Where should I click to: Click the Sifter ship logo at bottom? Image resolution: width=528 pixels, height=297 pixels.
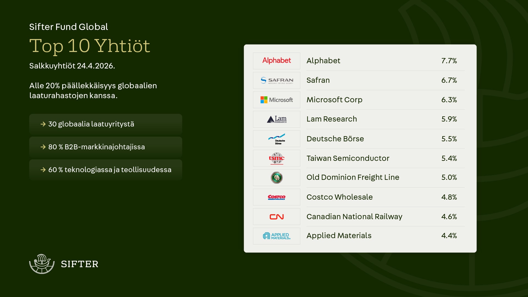click(x=42, y=264)
